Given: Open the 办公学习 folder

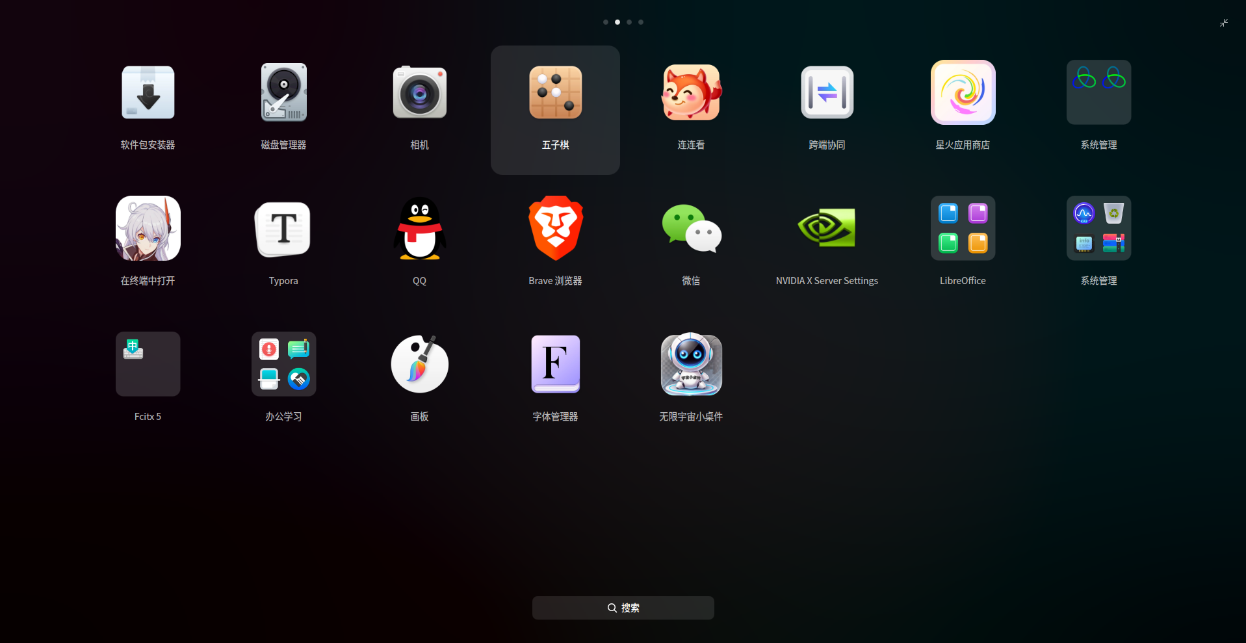Looking at the screenshot, I should tap(284, 364).
